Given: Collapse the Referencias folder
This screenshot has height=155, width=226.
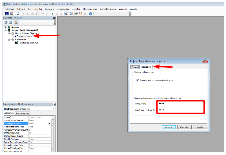Looking at the screenshot, I should (9, 39).
